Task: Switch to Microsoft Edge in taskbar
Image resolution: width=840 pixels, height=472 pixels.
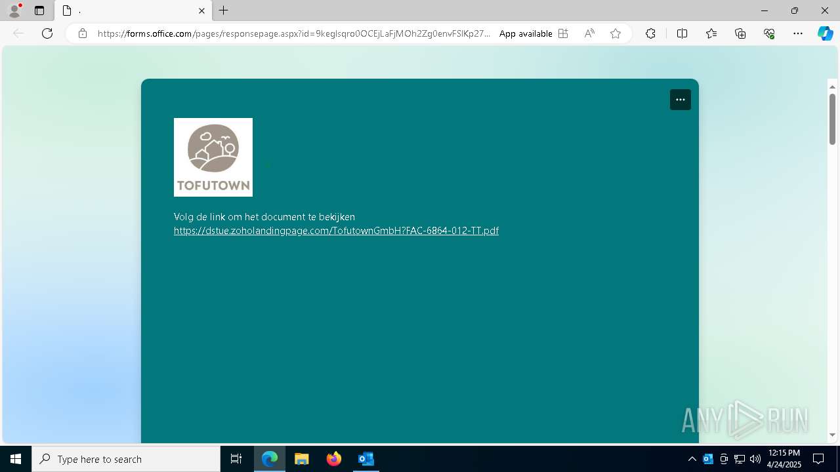Action: coord(270,459)
